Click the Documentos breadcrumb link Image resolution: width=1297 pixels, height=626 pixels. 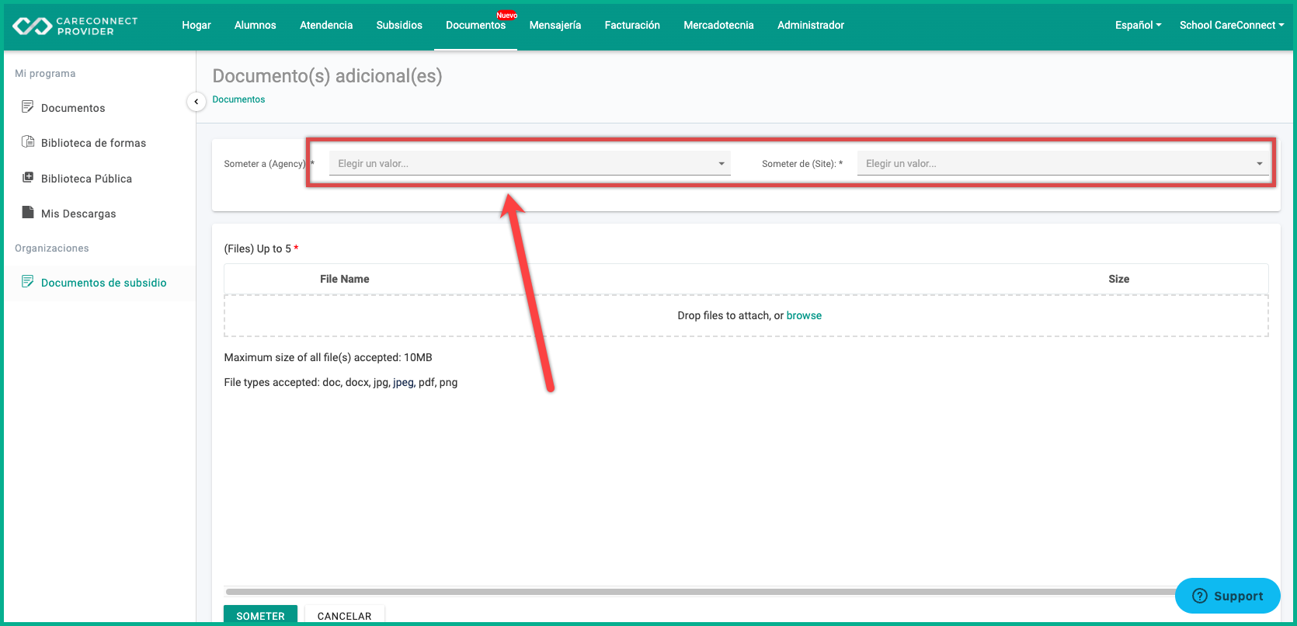(238, 99)
